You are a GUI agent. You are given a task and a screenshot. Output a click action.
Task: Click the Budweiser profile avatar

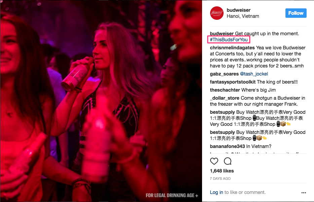pos(217,13)
